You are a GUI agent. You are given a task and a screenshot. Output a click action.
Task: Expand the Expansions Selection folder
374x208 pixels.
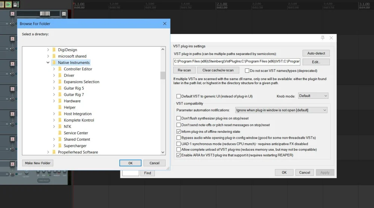(54, 82)
